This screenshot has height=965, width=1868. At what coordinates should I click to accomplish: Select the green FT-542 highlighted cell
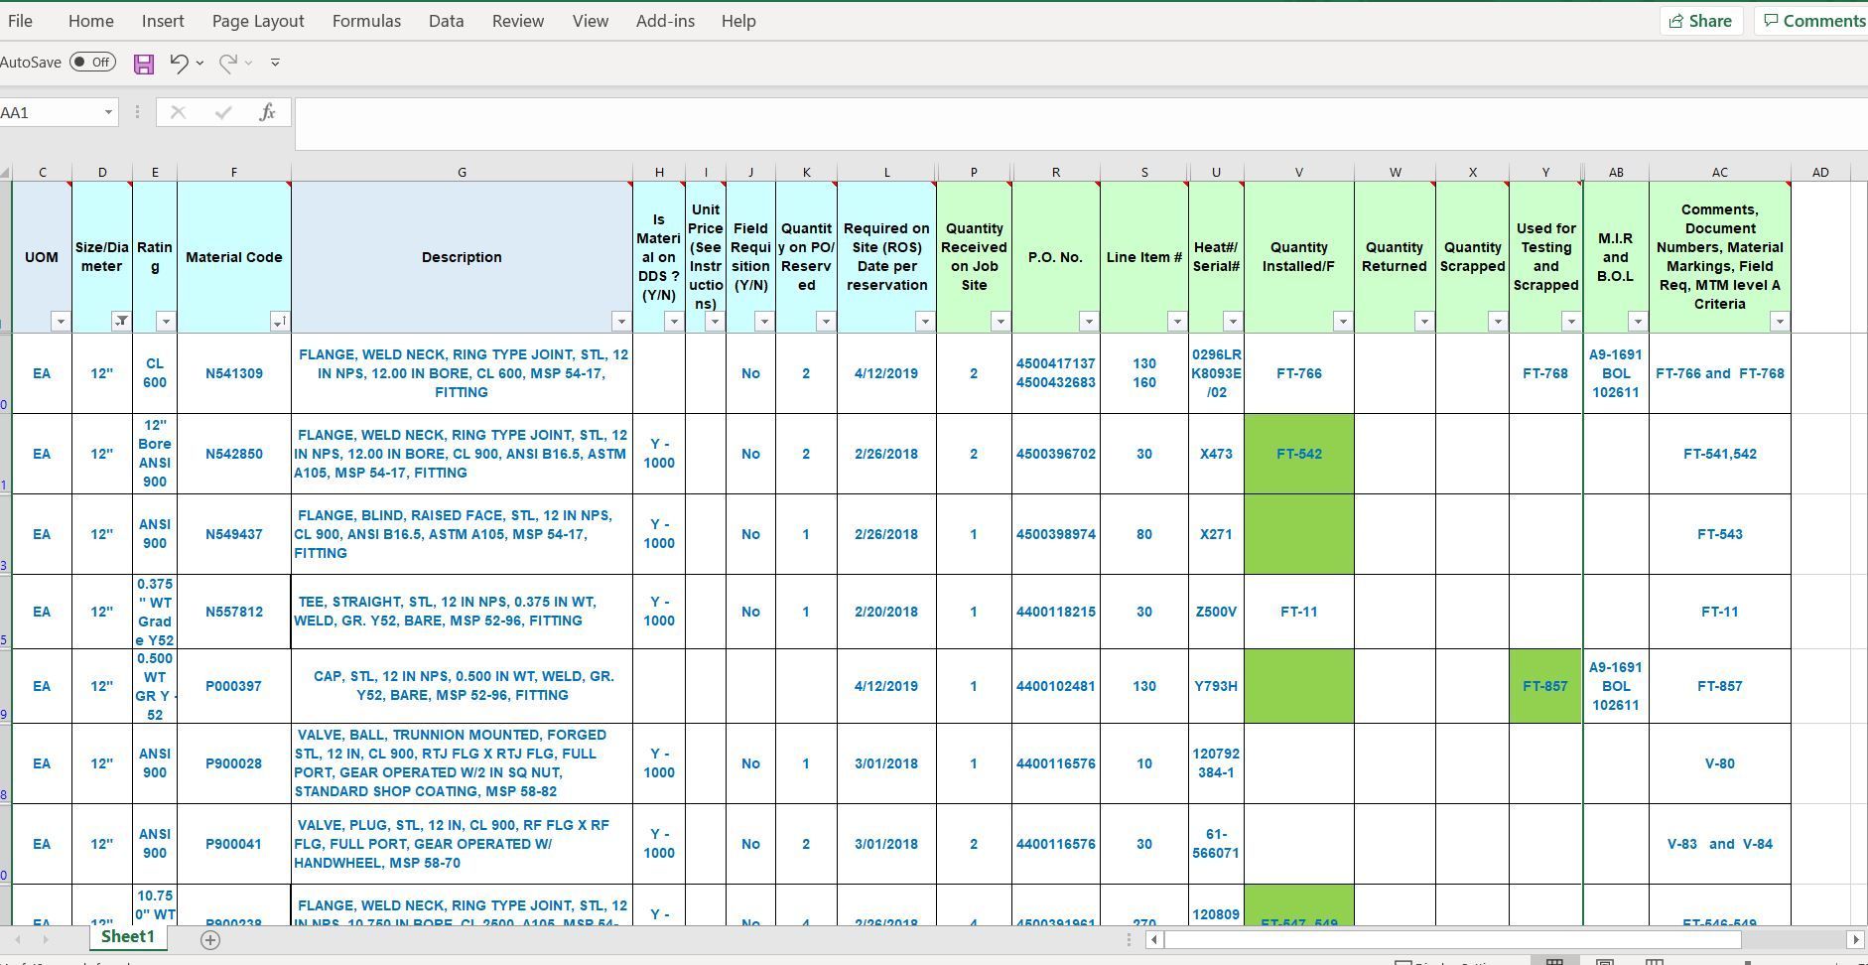pyautogui.click(x=1298, y=454)
